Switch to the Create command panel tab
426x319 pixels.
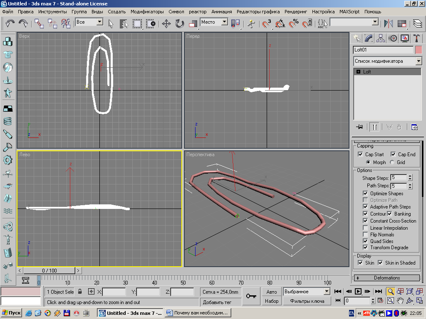click(357, 38)
